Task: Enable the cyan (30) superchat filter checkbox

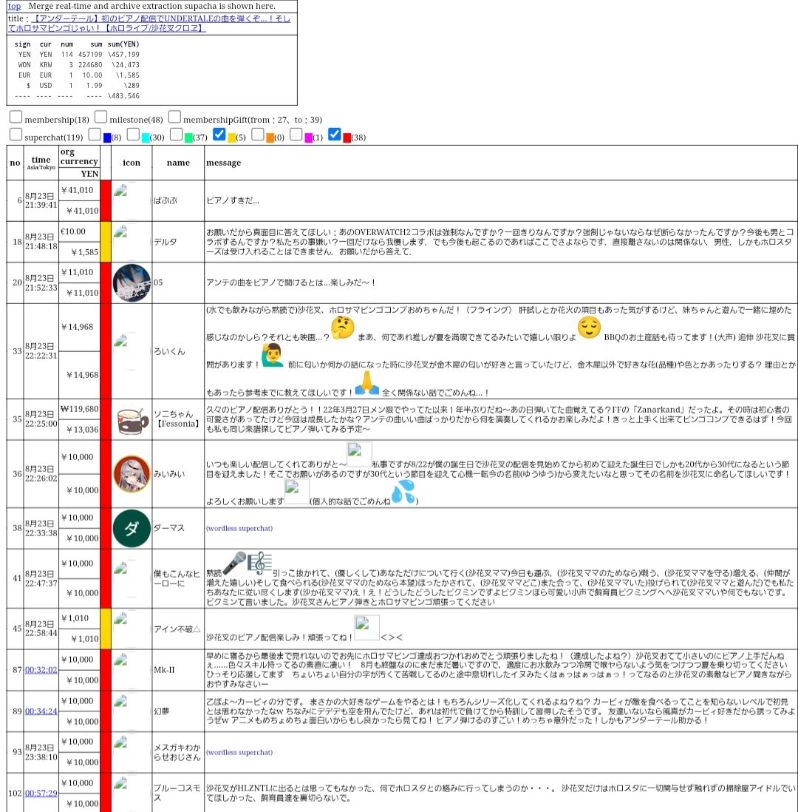Action: point(133,135)
